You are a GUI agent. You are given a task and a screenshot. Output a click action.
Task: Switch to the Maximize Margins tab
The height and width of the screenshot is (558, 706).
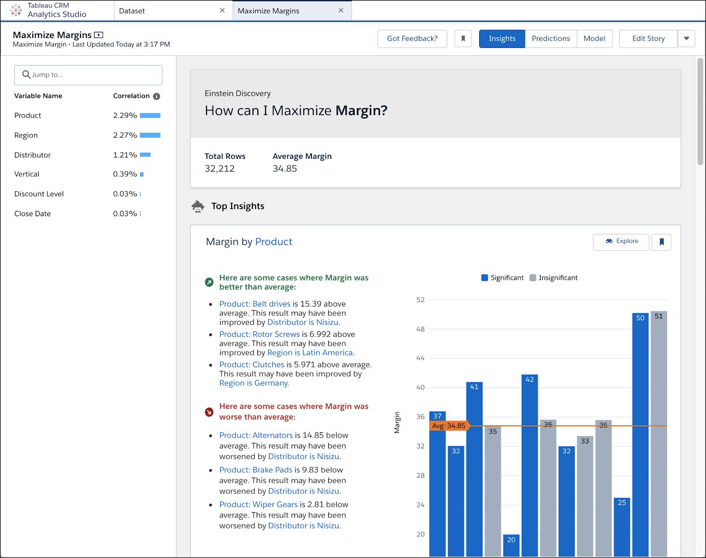tap(292, 11)
